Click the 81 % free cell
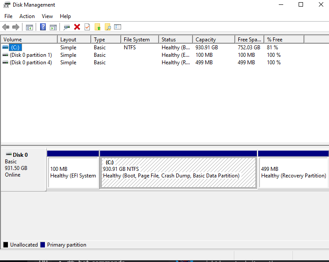 click(272, 48)
